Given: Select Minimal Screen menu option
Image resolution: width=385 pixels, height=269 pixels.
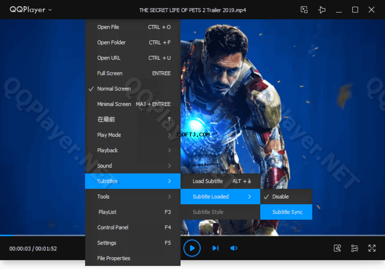Looking at the screenshot, I should (x=133, y=104).
